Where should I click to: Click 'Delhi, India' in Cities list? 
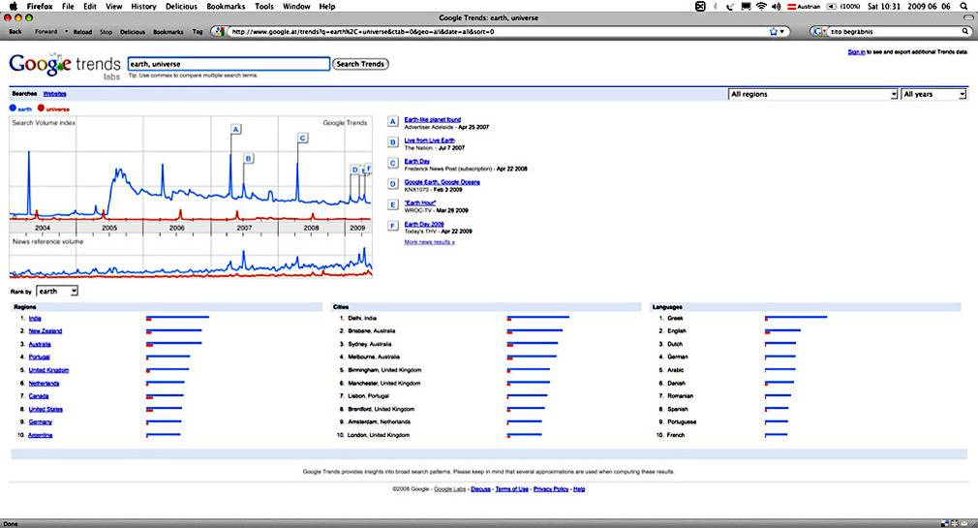tap(362, 319)
